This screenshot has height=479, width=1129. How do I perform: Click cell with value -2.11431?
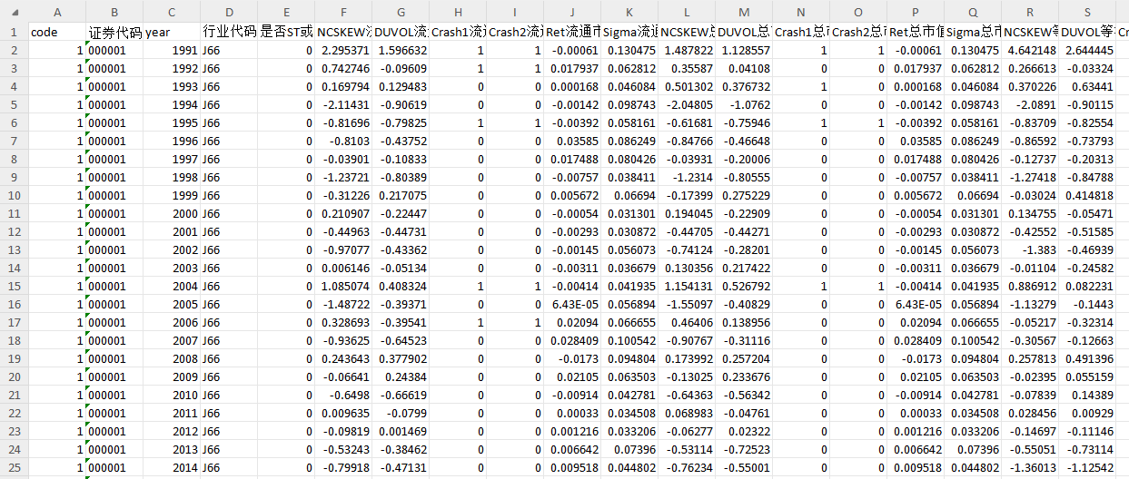coord(343,104)
